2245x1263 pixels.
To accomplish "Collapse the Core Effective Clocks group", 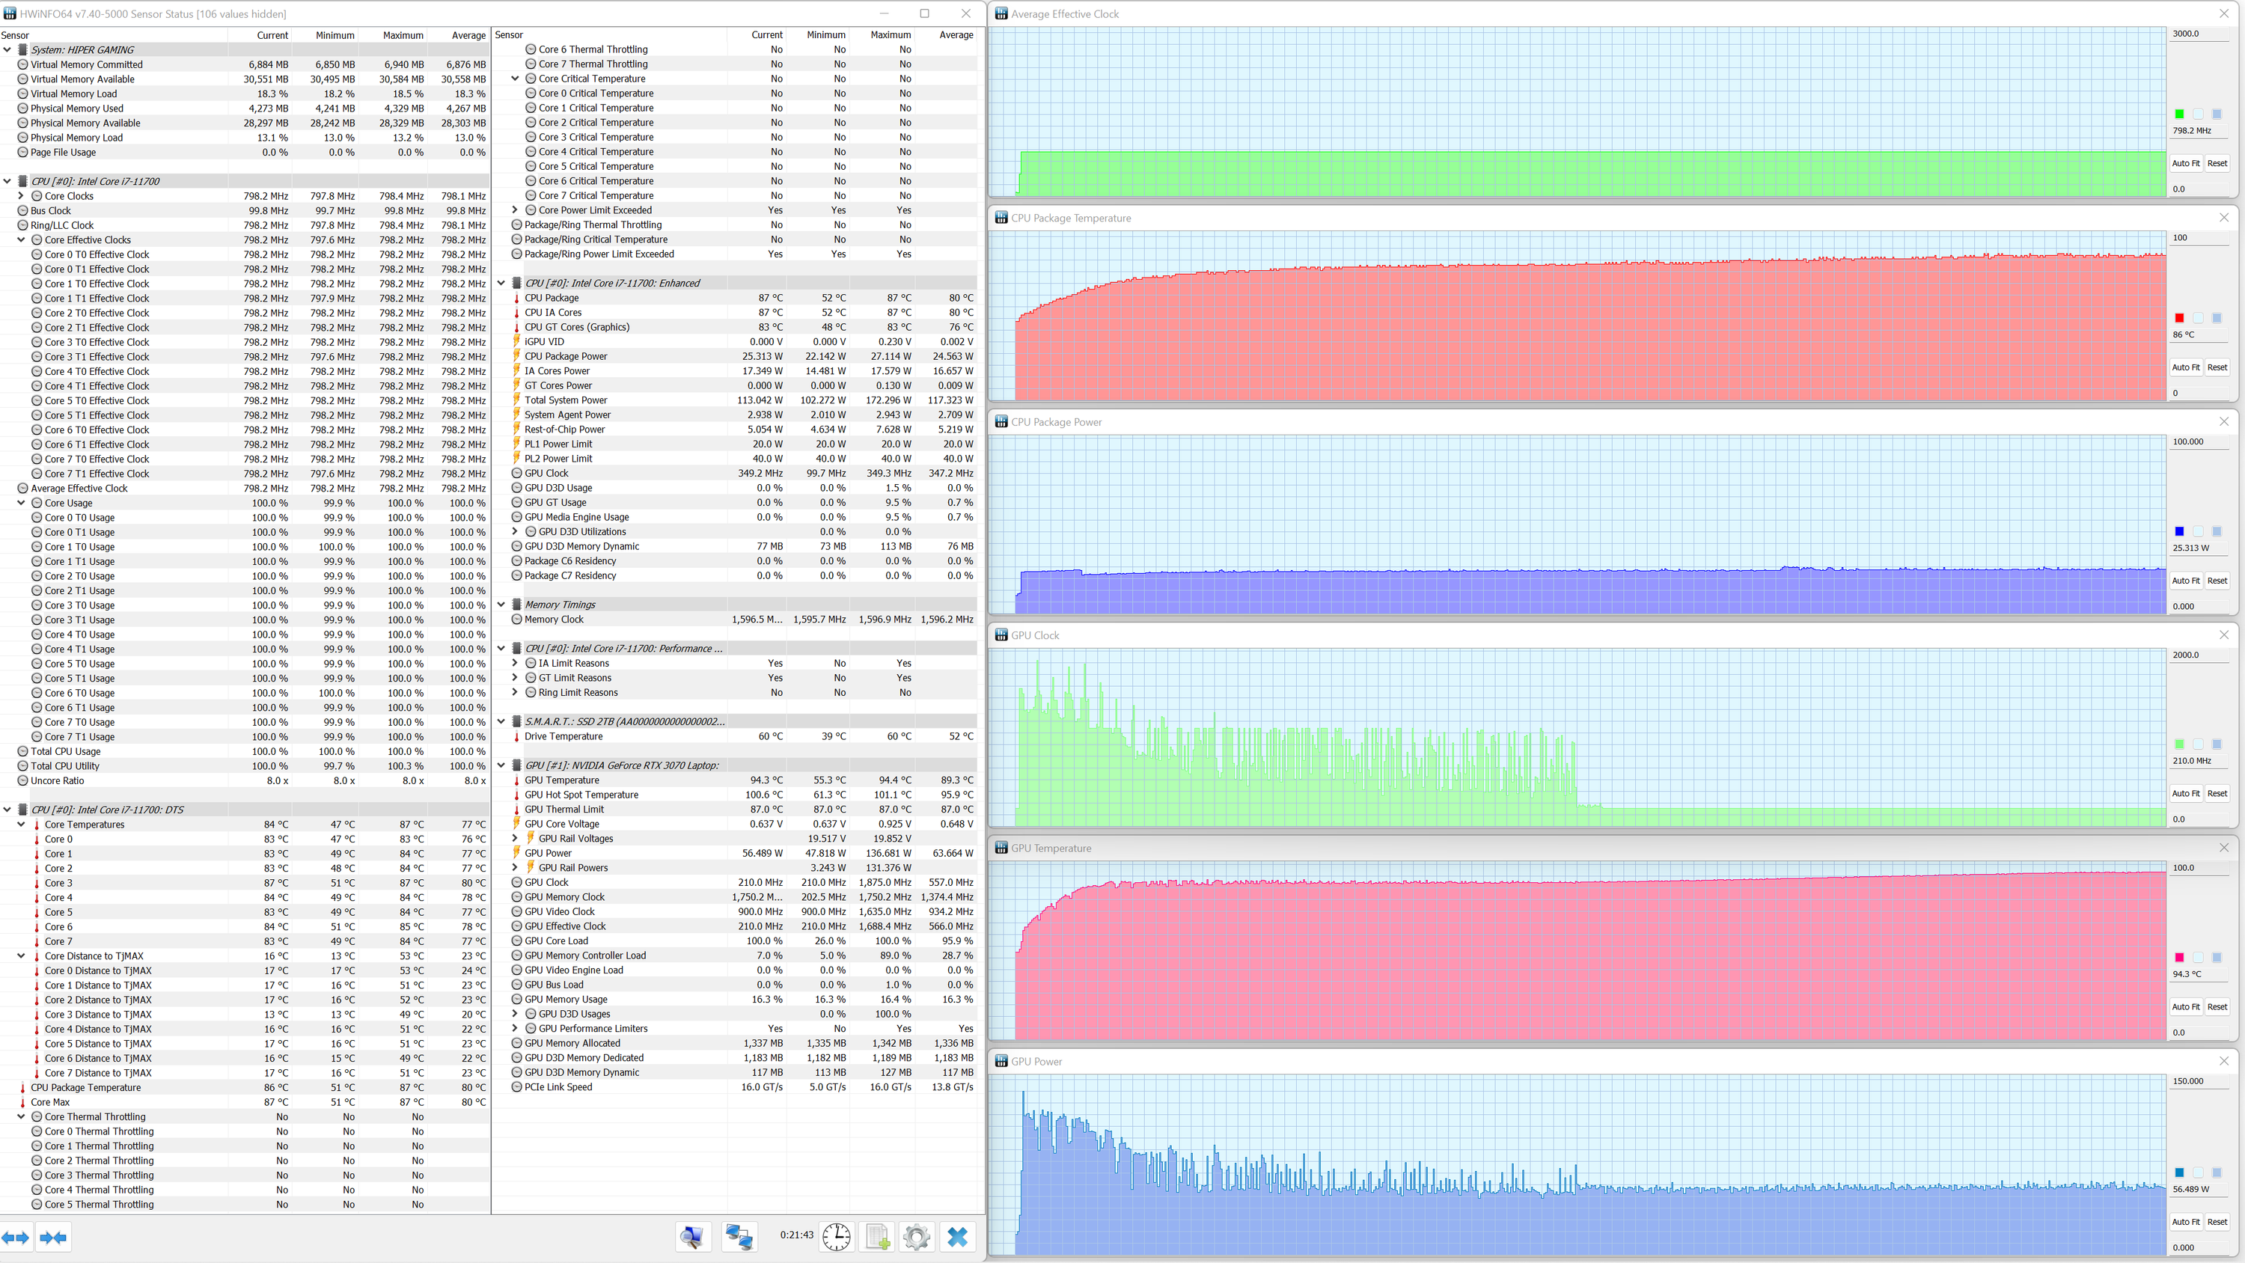I will point(21,239).
